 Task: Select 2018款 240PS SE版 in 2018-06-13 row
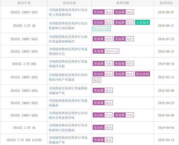(24, 51)
